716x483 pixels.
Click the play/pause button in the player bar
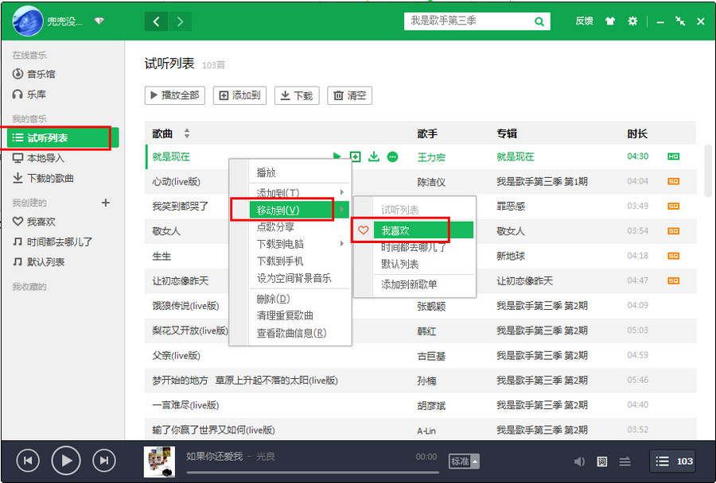66,460
